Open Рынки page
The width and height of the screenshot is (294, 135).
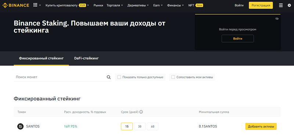pos(98,5)
